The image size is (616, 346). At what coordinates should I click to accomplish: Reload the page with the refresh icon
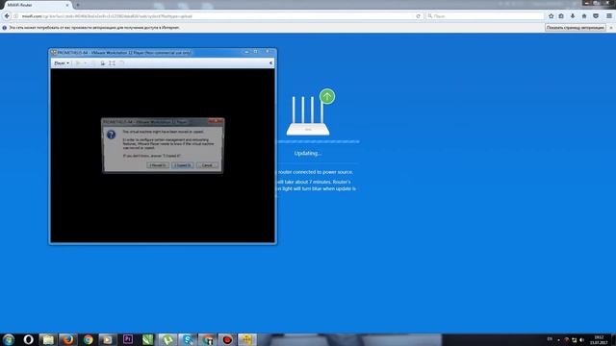pyautogui.click(x=418, y=16)
